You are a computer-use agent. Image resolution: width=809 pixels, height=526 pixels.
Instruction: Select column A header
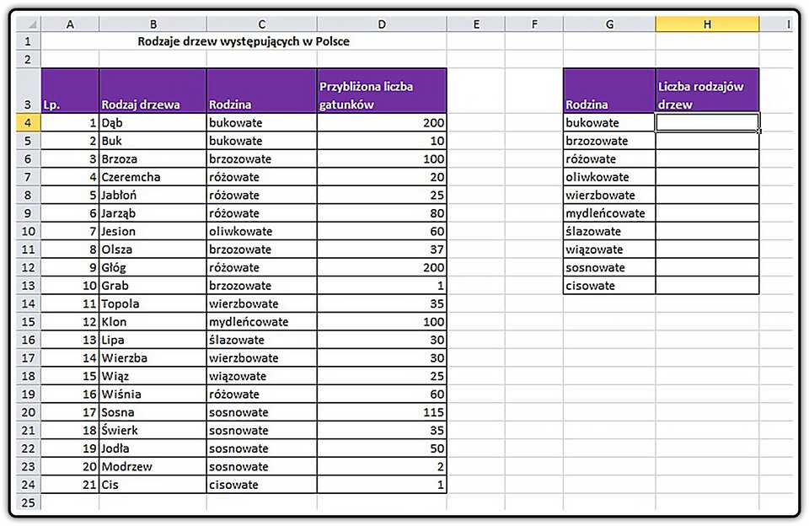pyautogui.click(x=70, y=24)
